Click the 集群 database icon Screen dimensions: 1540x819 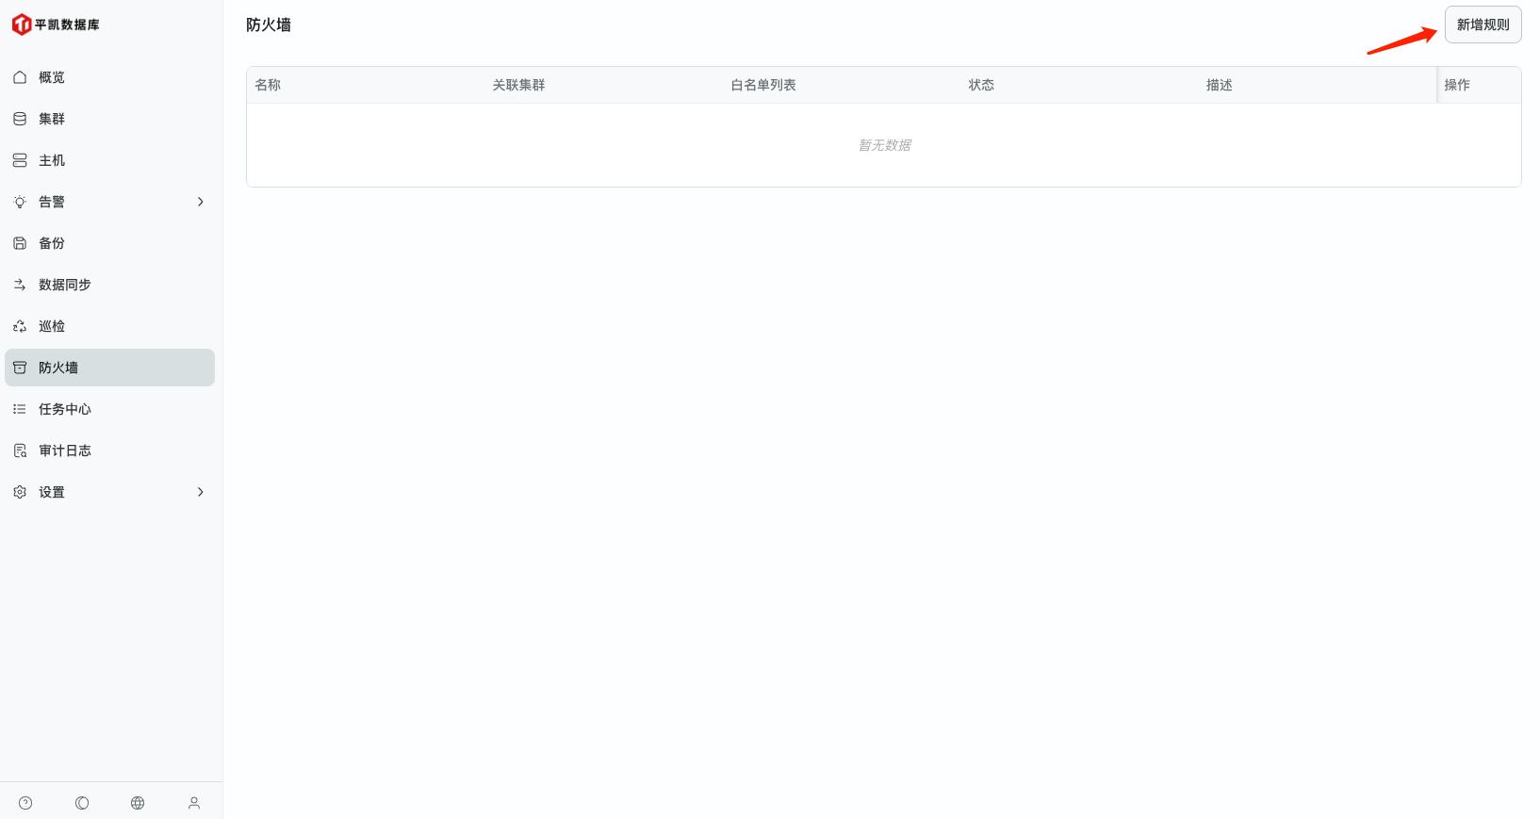click(20, 119)
